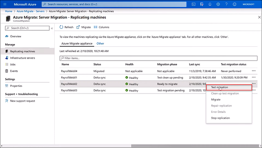Open the hamburger portal menu
Viewport: 262px width, 148px height.
pos(5,4)
